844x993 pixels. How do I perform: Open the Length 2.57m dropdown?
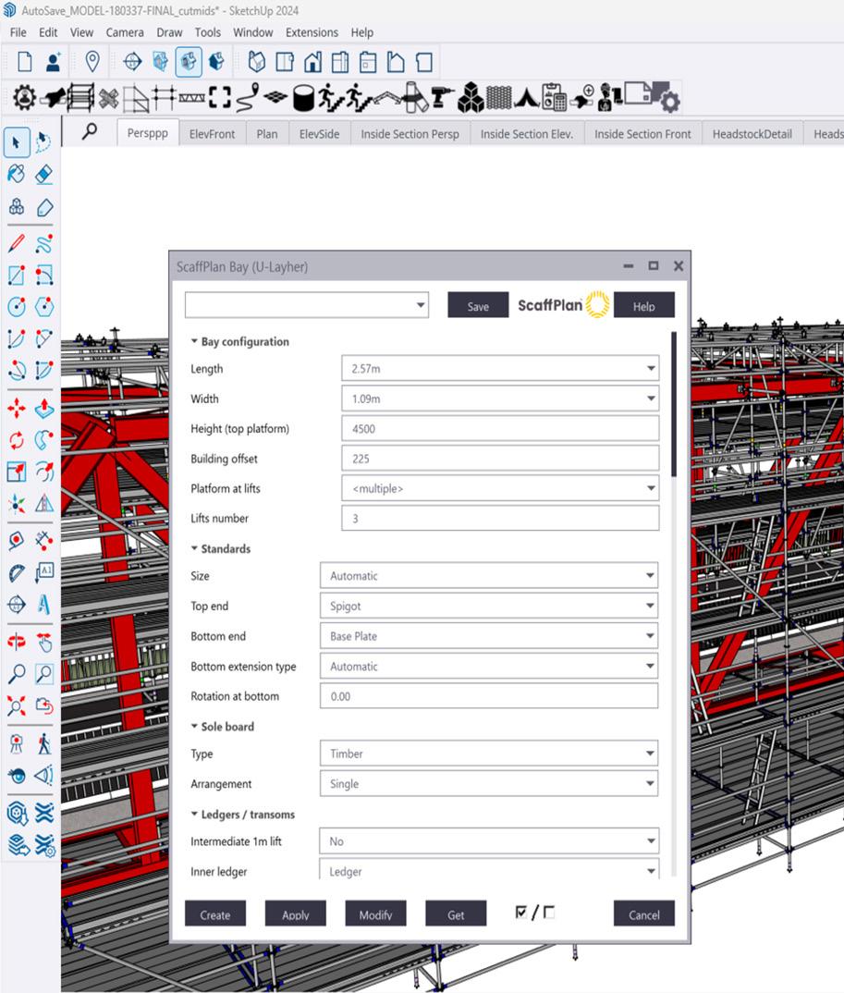500,368
